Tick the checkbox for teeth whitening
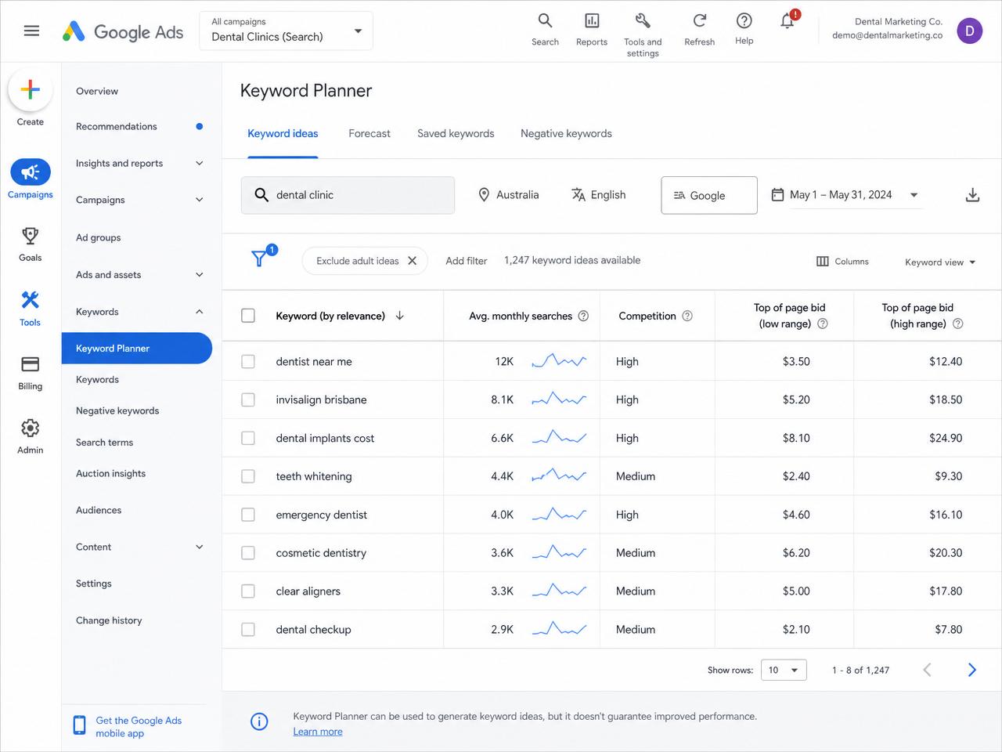 point(248,476)
